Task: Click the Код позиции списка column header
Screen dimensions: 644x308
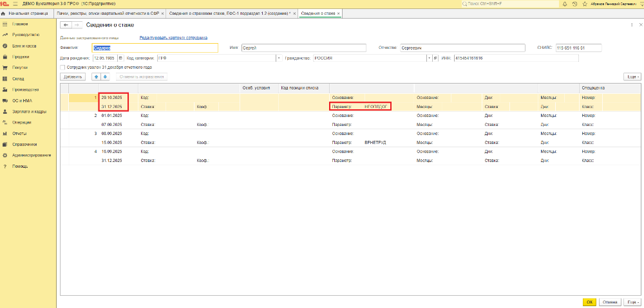Action: pyautogui.click(x=304, y=87)
